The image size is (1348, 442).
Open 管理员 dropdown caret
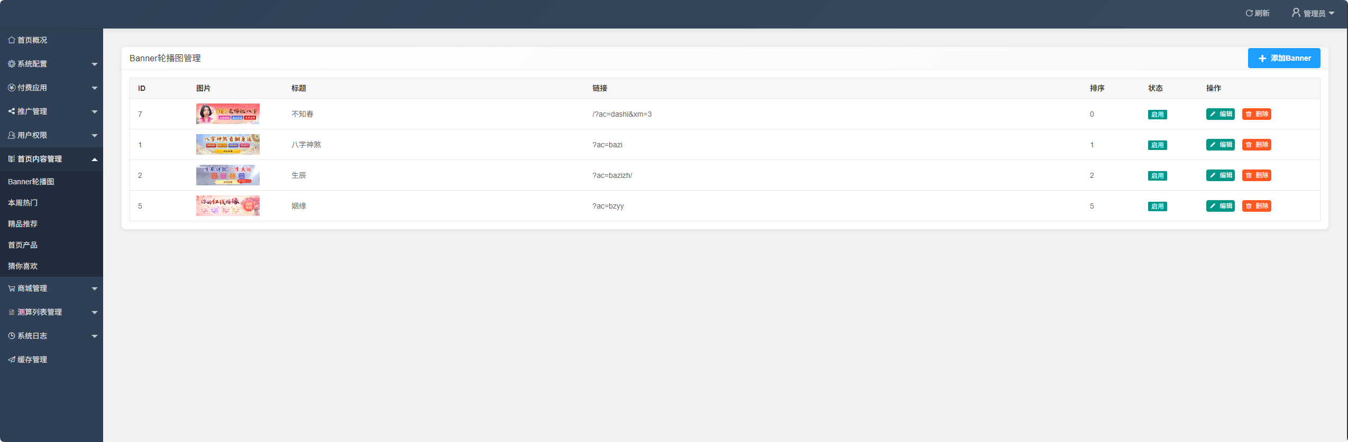pyautogui.click(x=1331, y=14)
